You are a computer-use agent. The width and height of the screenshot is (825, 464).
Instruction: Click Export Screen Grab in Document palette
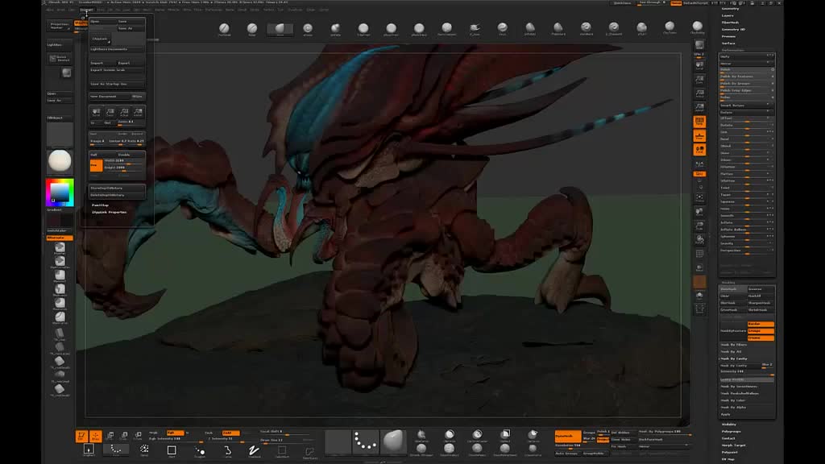(x=117, y=70)
